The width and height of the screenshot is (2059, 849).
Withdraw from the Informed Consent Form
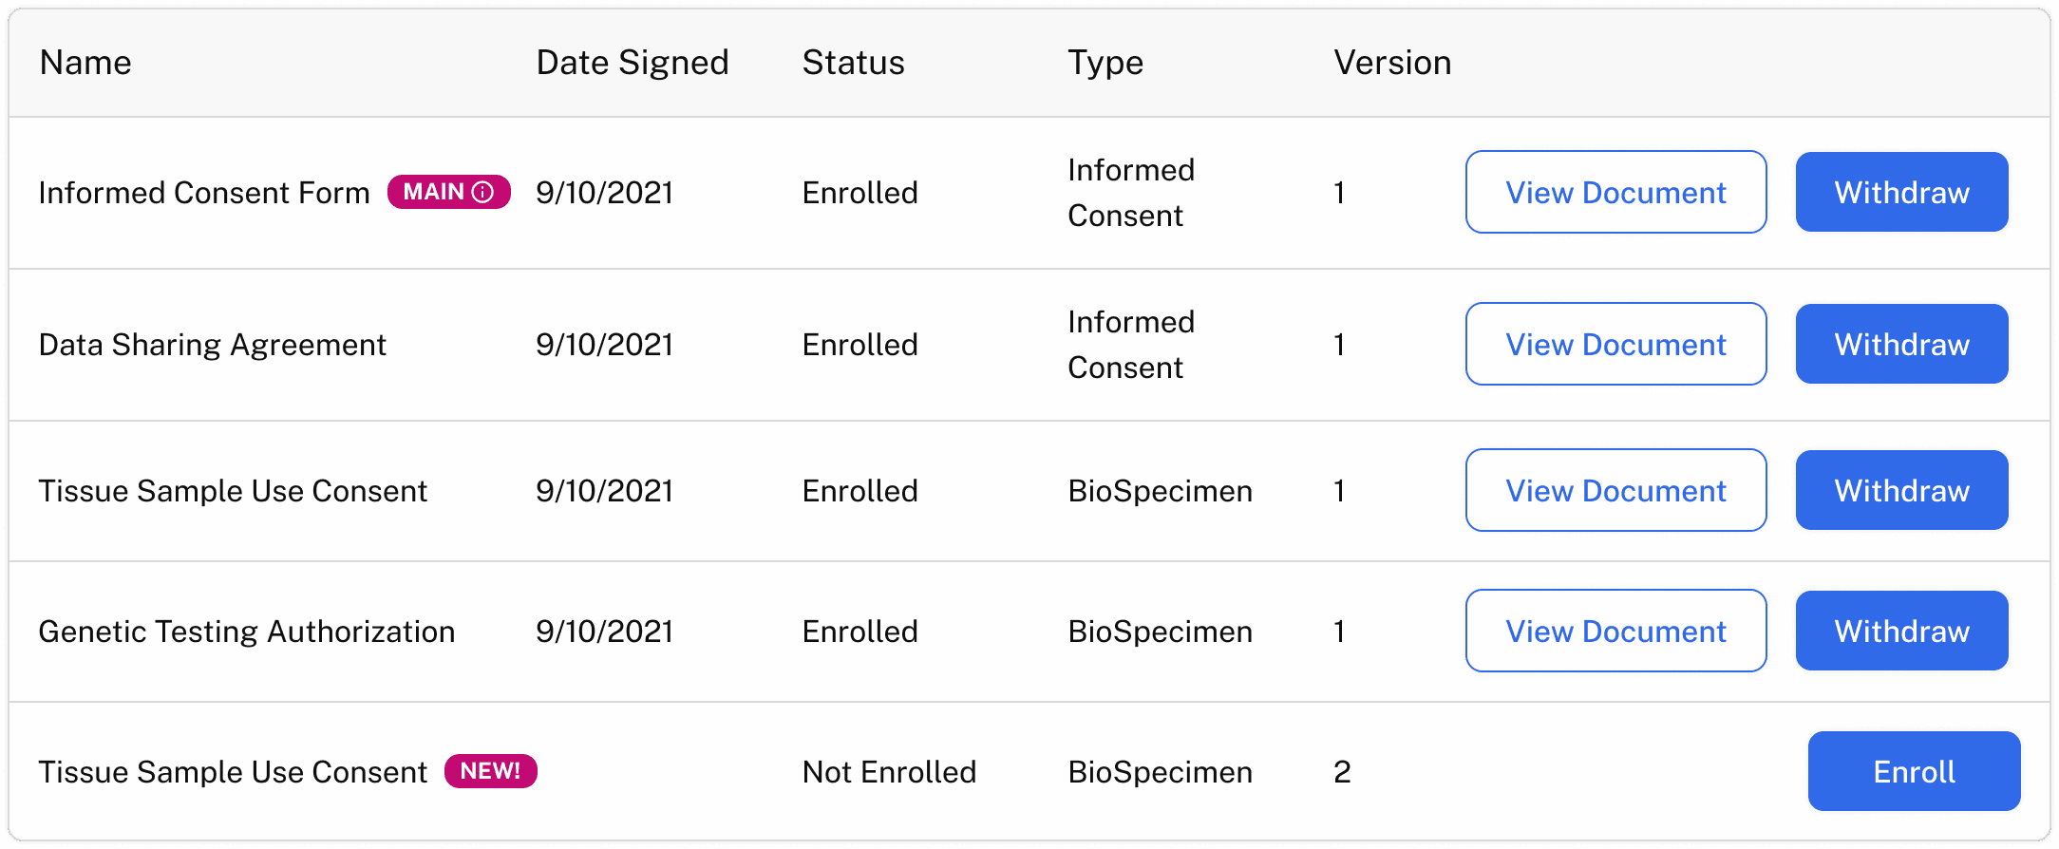coord(1900,192)
